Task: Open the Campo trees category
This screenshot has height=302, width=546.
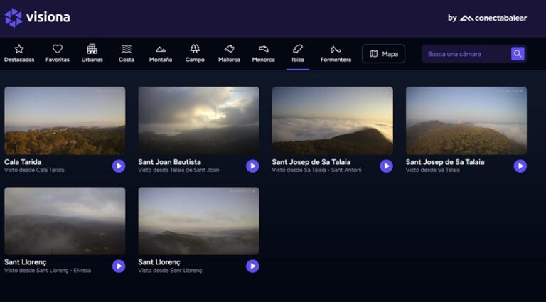Action: (195, 53)
